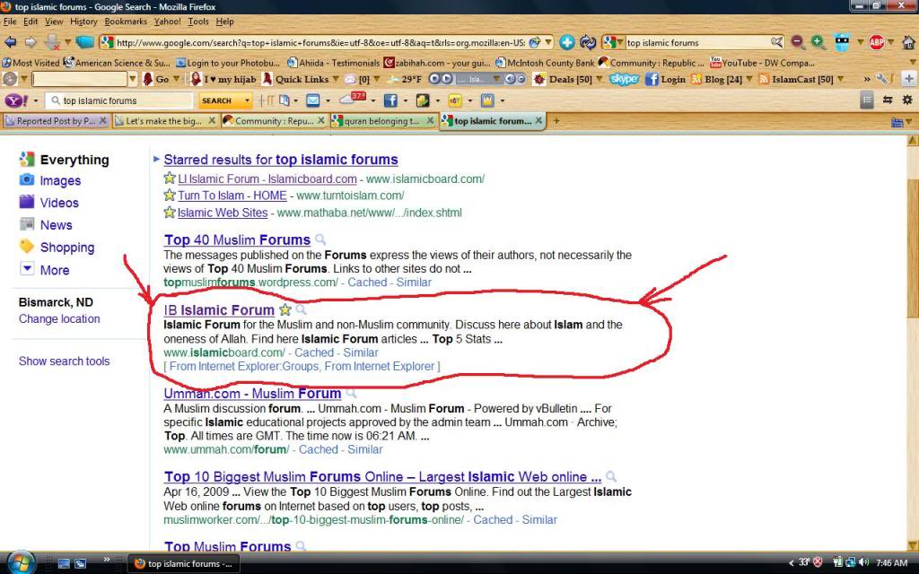Image resolution: width=919 pixels, height=574 pixels.
Task: Collapse the Starred results triangle
Action: coord(156,159)
